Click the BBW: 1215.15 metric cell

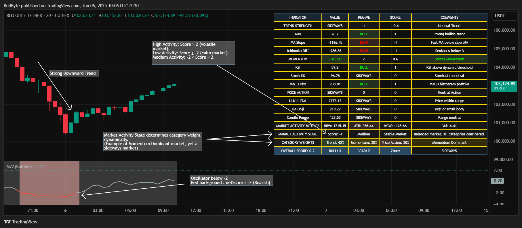pyautogui.click(x=335, y=126)
